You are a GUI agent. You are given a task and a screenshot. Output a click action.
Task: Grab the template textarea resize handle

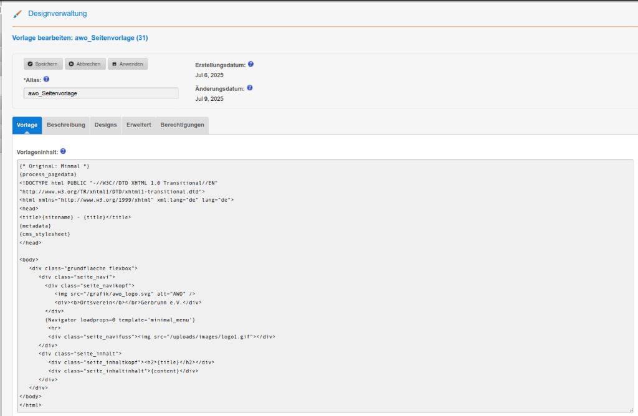[631, 409]
